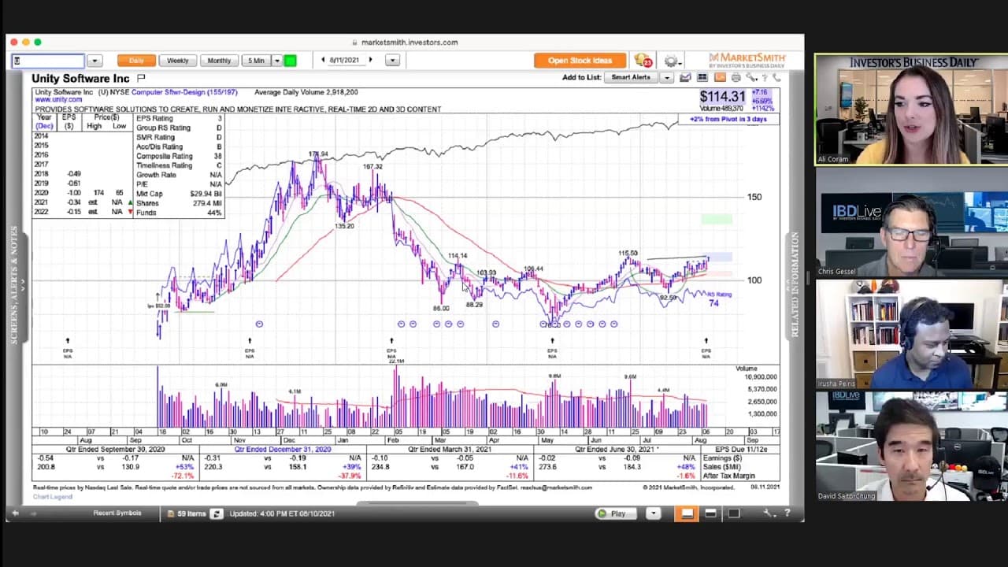Expand the intraday interval dropdown next to 5 Min
The height and width of the screenshot is (567, 1008).
pos(277,61)
